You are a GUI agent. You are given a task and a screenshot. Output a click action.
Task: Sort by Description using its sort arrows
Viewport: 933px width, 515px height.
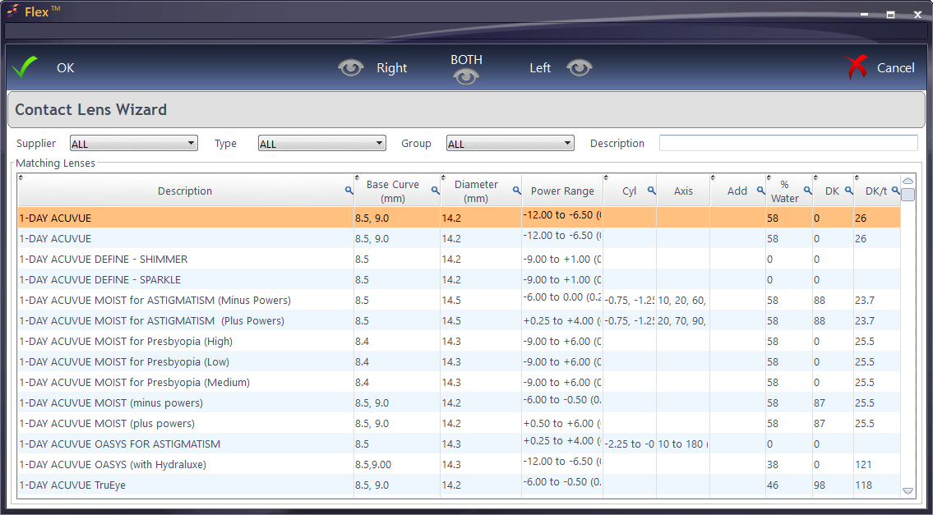(21, 177)
